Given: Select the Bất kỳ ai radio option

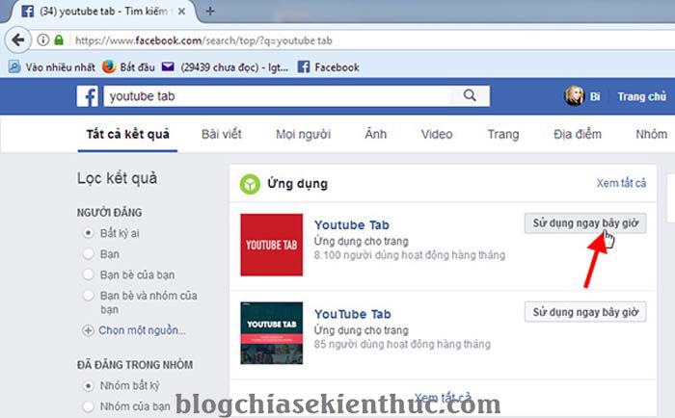Looking at the screenshot, I should pyautogui.click(x=88, y=233).
